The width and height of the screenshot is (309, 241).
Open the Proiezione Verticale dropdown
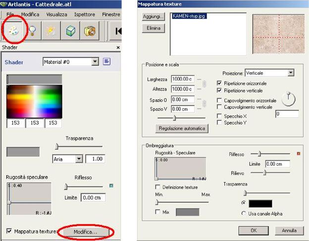coord(291,73)
